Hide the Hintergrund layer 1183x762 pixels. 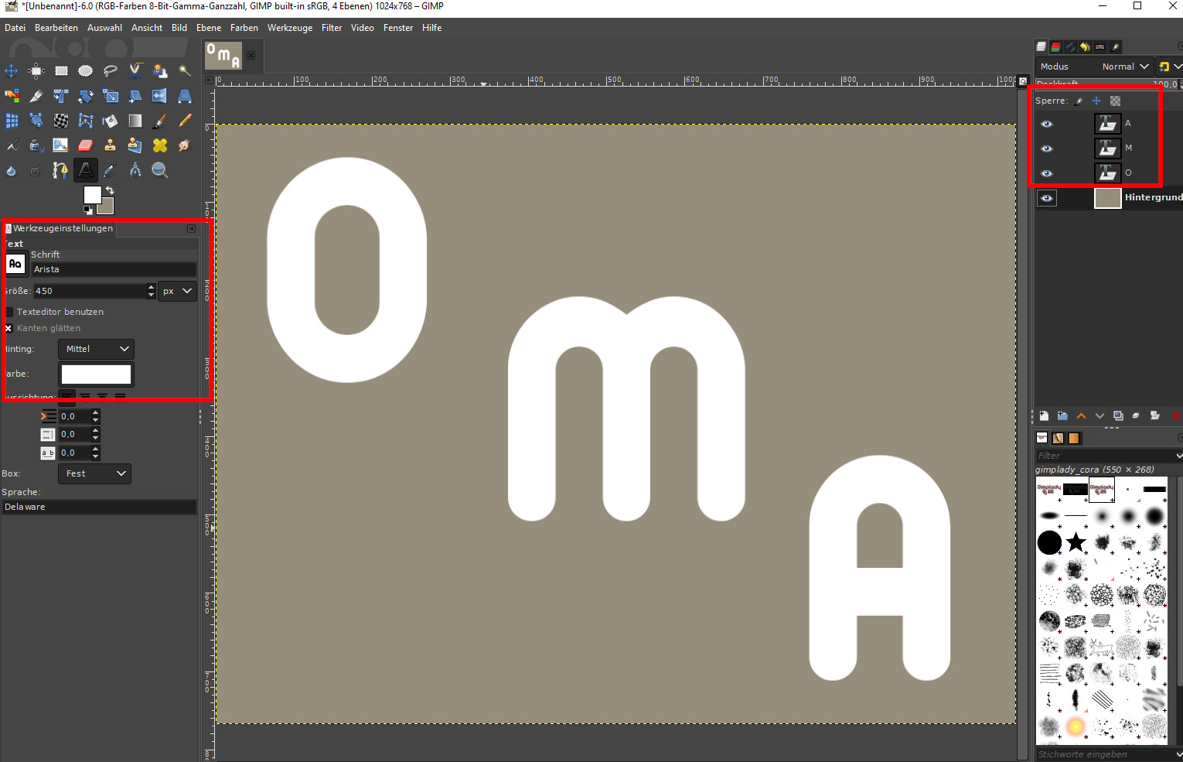pos(1046,198)
